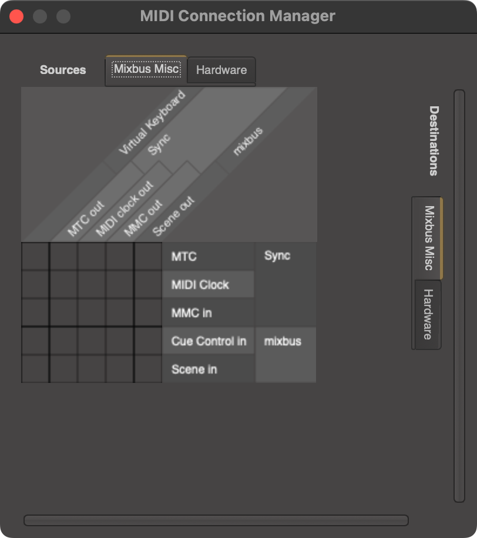
Task: Click the MMC out column header
Action: click(x=142, y=218)
